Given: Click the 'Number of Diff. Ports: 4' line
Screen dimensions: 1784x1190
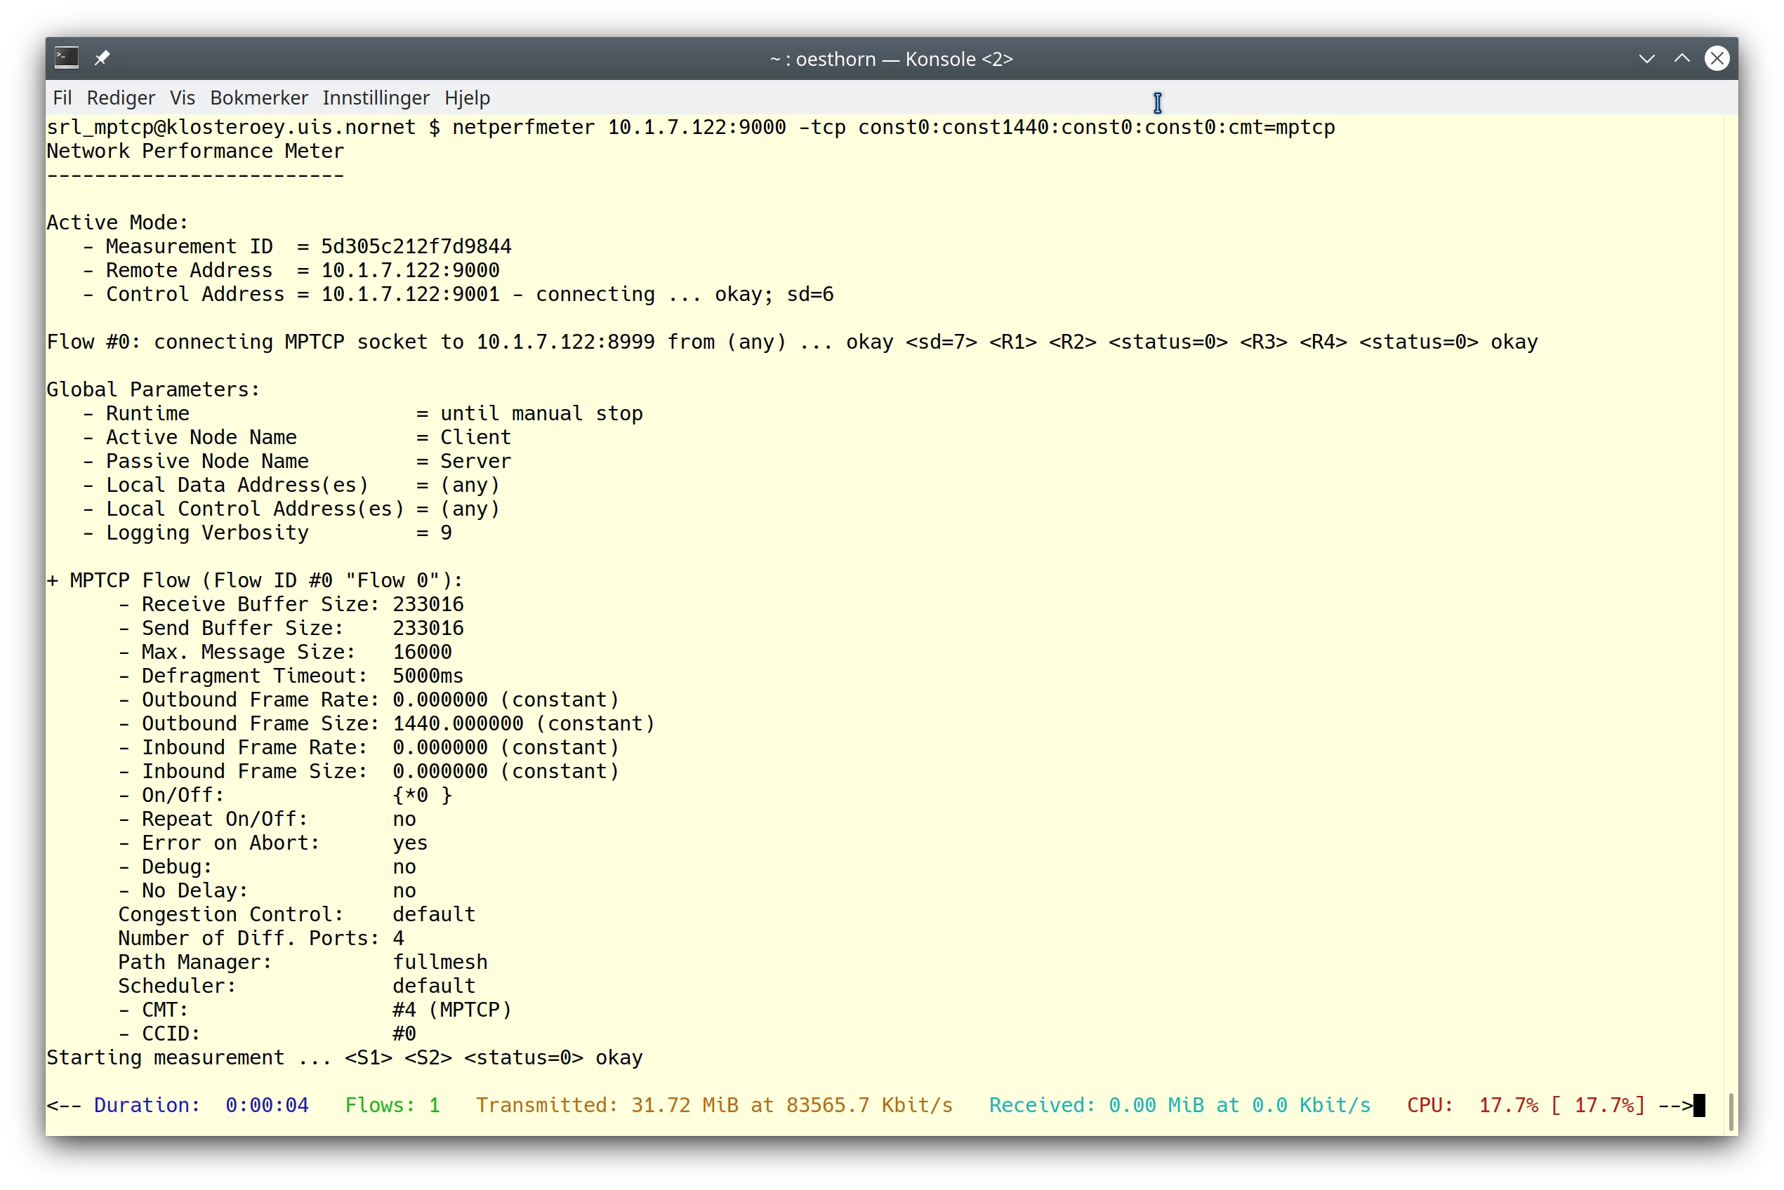Looking at the screenshot, I should 261,938.
